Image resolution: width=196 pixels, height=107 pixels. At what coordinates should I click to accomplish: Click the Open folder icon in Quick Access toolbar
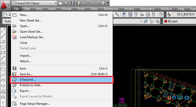point(67,3)
